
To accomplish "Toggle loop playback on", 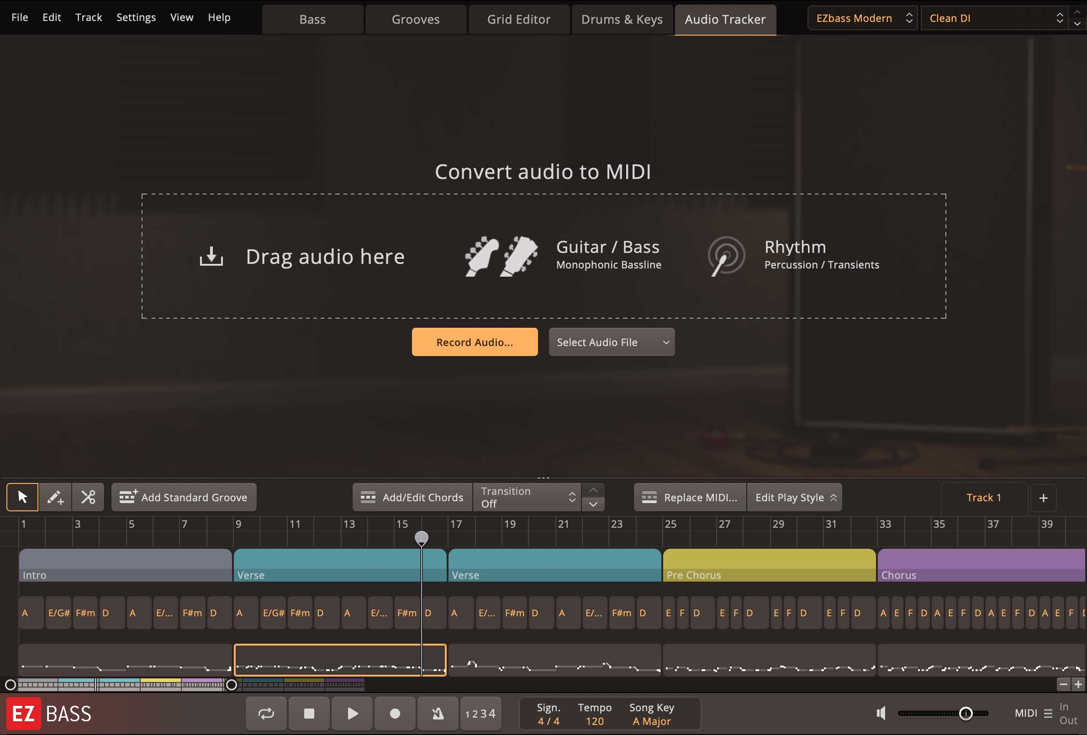I will 266,714.
